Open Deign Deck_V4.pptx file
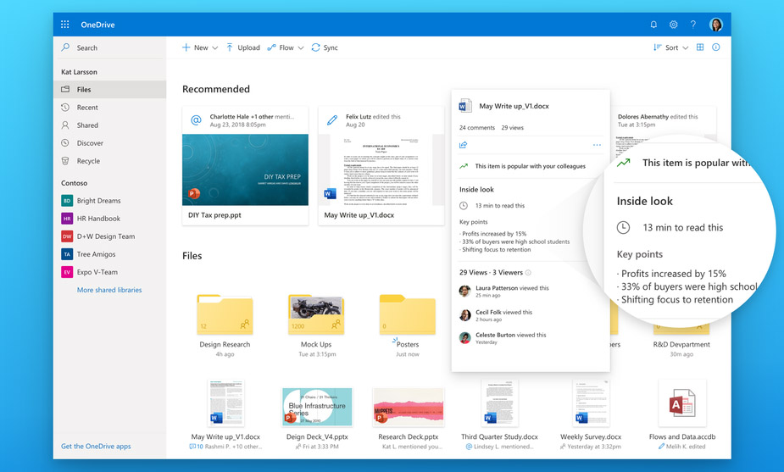Screen dimensions: 784x472 click(x=317, y=415)
